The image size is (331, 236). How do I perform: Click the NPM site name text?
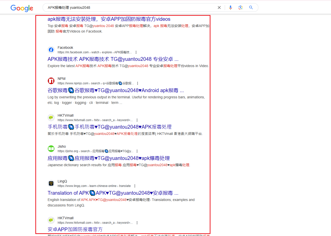tap(61, 79)
